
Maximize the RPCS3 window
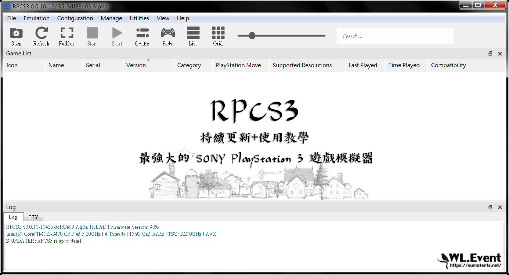[478, 5]
